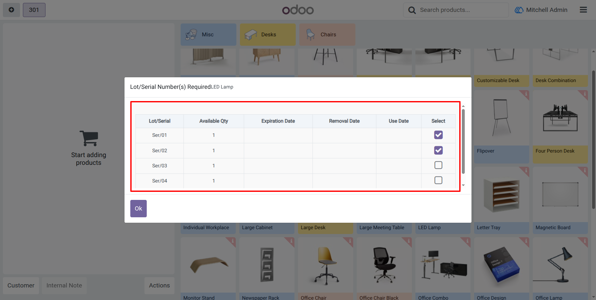This screenshot has height=300, width=596.
Task: Open the Customer button
Action: pos(21,286)
